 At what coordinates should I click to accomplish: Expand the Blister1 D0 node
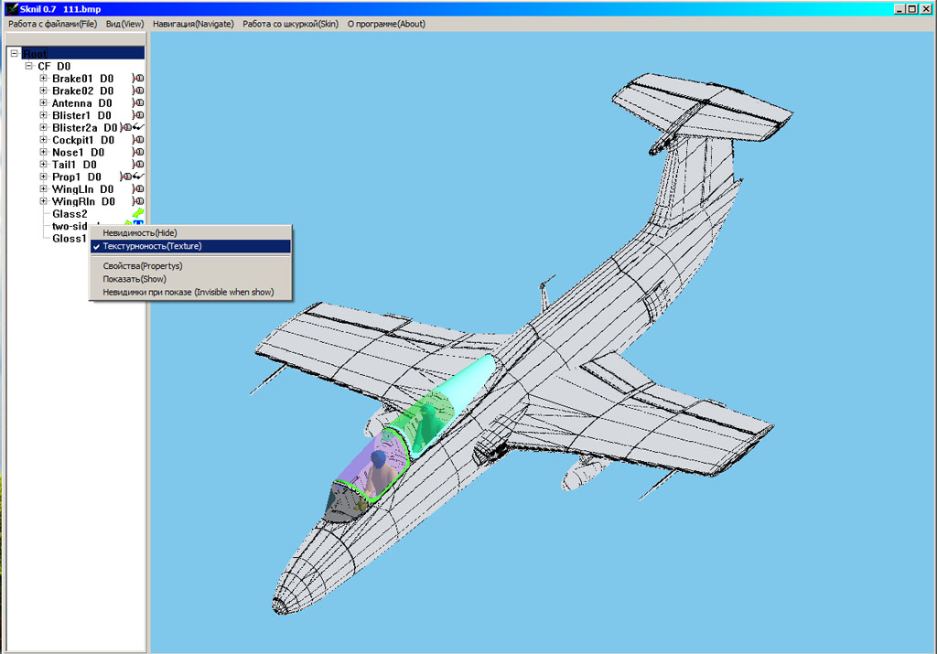tap(43, 115)
